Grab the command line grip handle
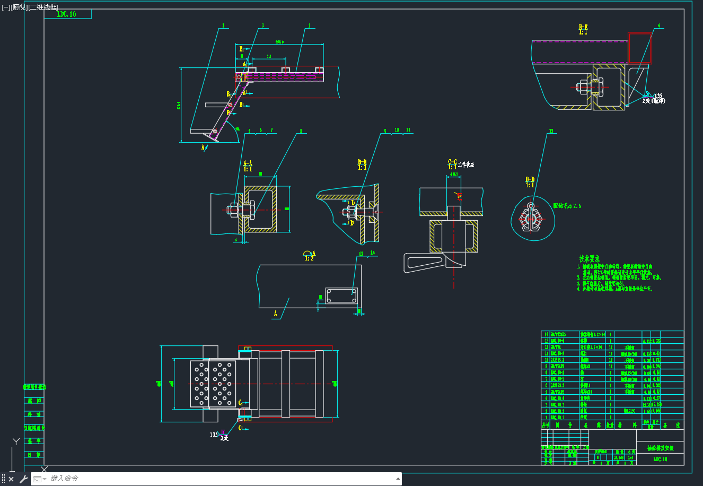Screen dimensions: 703x486 pyautogui.click(x=3, y=479)
